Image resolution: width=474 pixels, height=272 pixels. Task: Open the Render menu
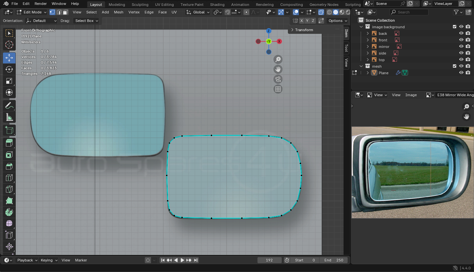[x=41, y=4]
